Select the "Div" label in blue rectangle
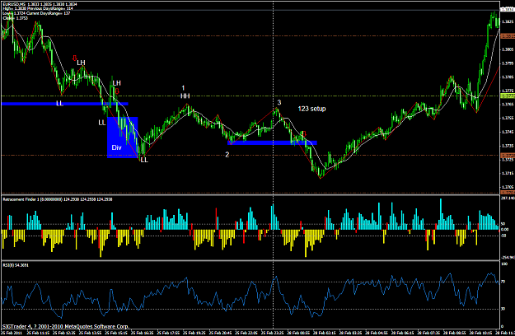The height and width of the screenshot is (336, 515). pos(117,147)
